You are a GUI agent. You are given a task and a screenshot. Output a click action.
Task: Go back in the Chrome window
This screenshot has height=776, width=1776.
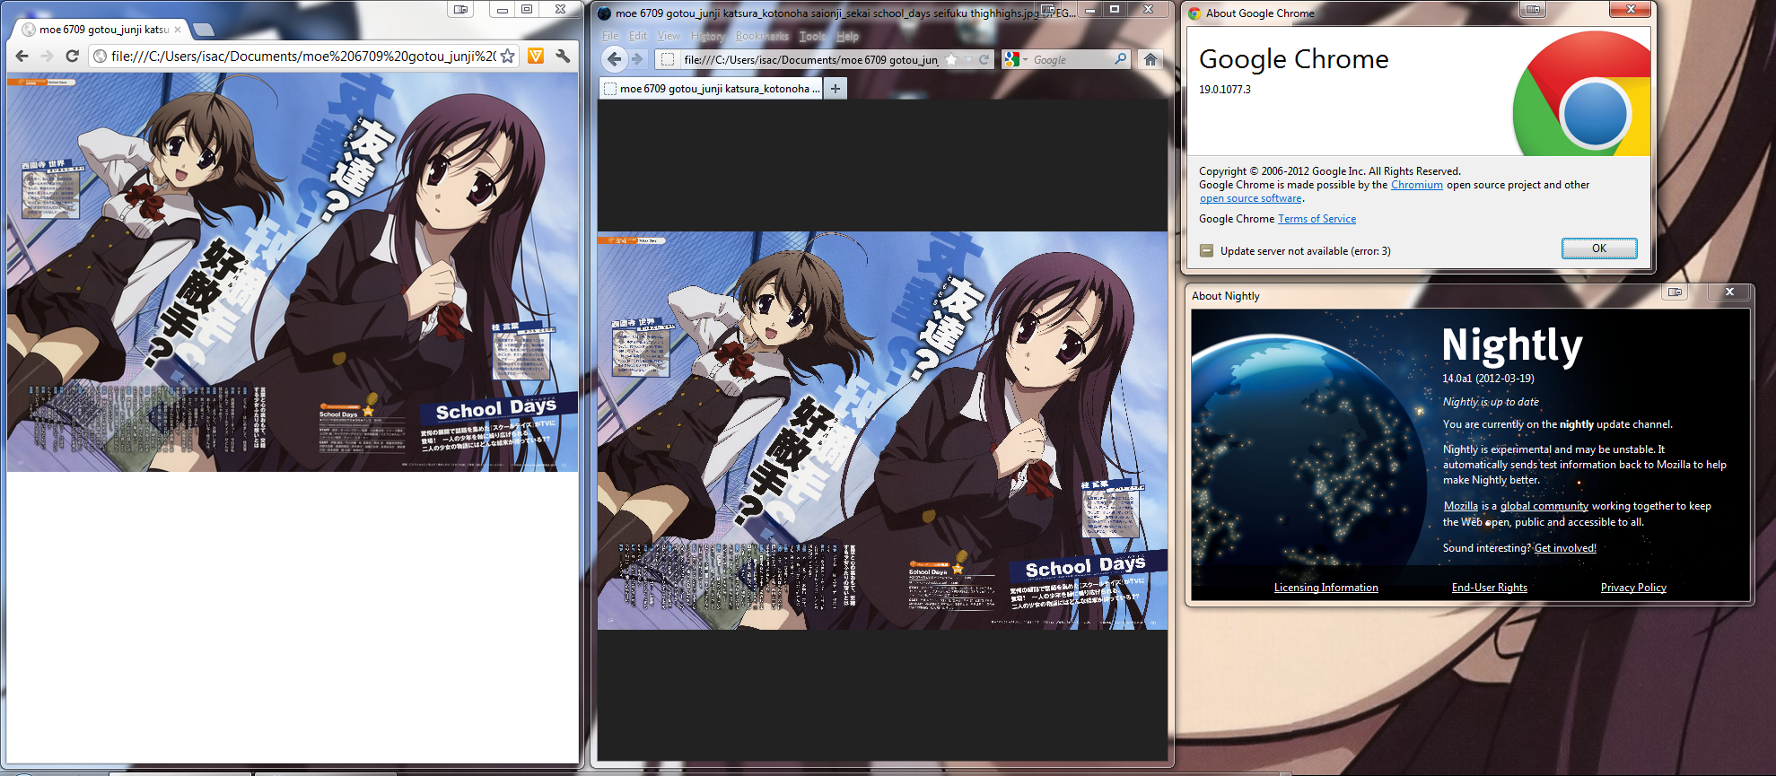(22, 56)
